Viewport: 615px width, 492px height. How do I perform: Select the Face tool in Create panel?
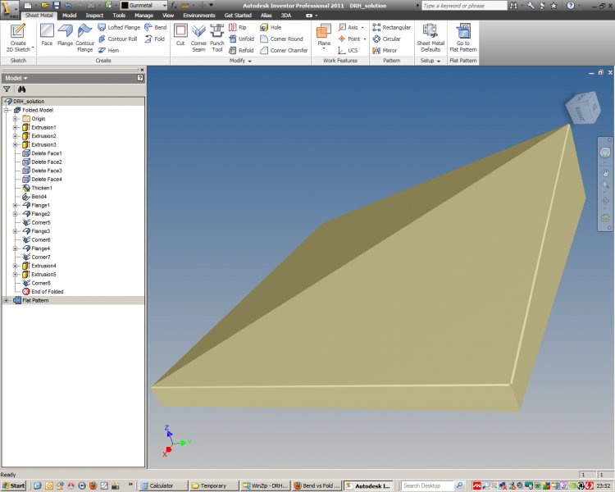coord(47,35)
